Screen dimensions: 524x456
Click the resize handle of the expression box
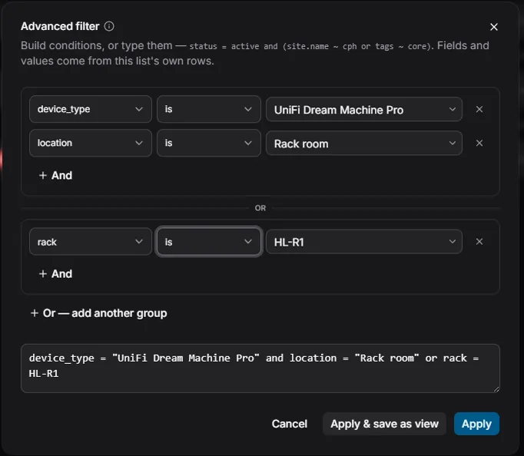click(x=496, y=389)
